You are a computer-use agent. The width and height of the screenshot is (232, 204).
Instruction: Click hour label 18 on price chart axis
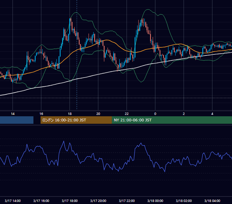pyautogui.click(x=70, y=114)
